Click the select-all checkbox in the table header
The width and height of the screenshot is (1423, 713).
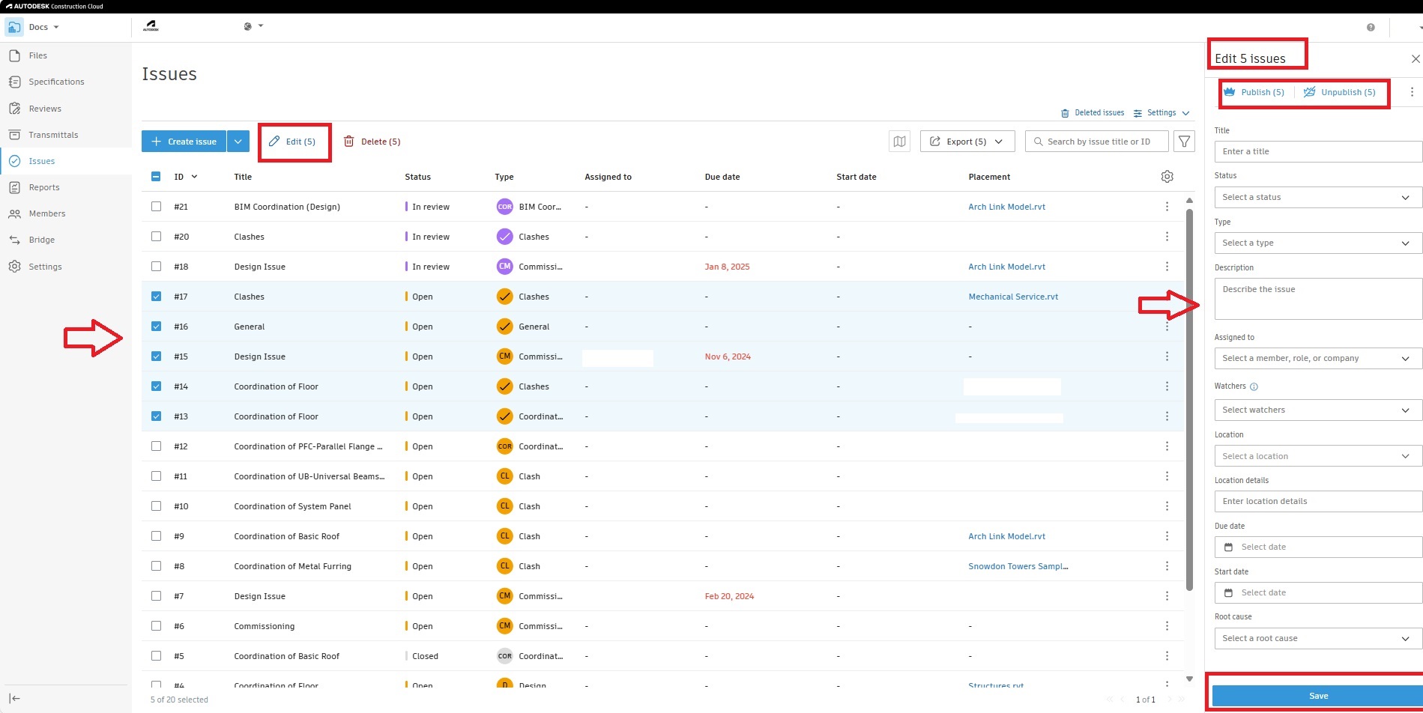point(156,176)
